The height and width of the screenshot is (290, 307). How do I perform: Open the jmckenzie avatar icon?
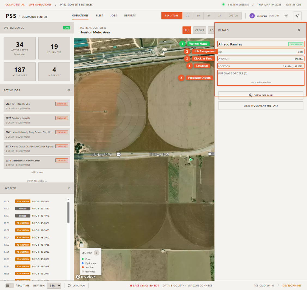tap(252, 16)
